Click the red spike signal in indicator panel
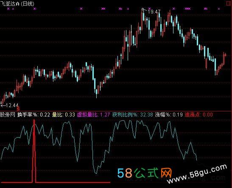This screenshot has width=232, height=188. tap(34, 151)
